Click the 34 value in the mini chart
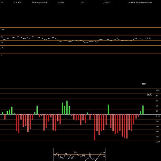The image size is (161, 161). [104, 153]
